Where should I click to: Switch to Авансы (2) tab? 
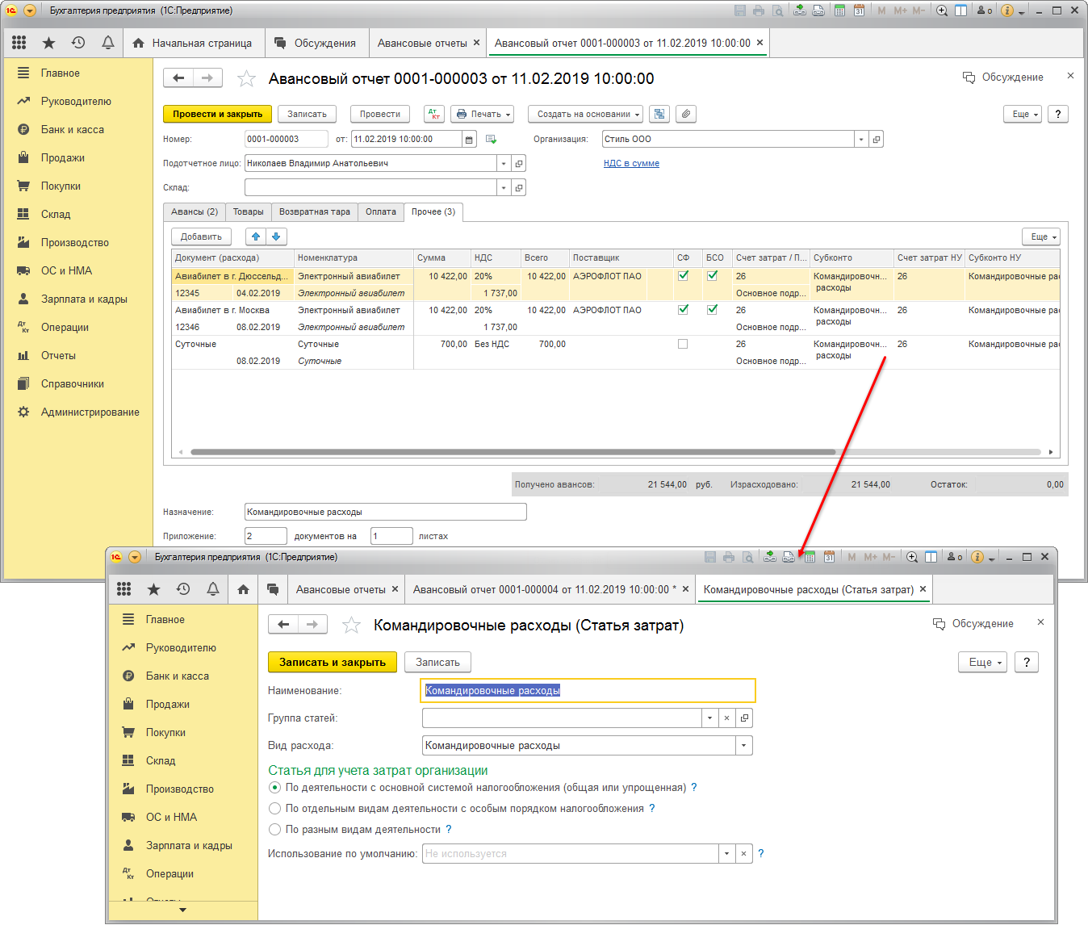pyautogui.click(x=194, y=211)
